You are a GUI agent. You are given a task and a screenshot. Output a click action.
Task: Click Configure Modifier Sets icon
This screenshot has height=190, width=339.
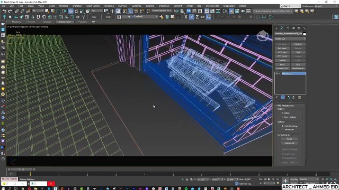[299, 97]
